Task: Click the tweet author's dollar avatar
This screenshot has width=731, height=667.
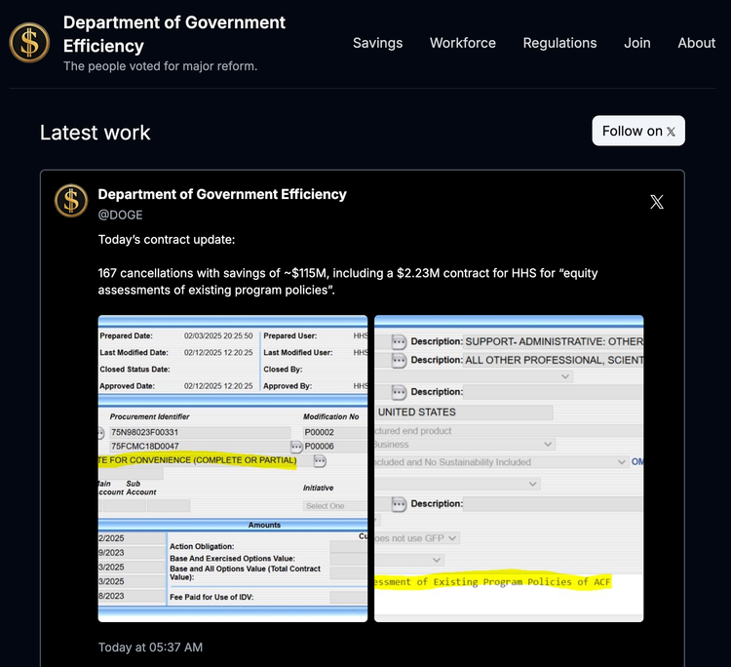Action: coord(71,201)
